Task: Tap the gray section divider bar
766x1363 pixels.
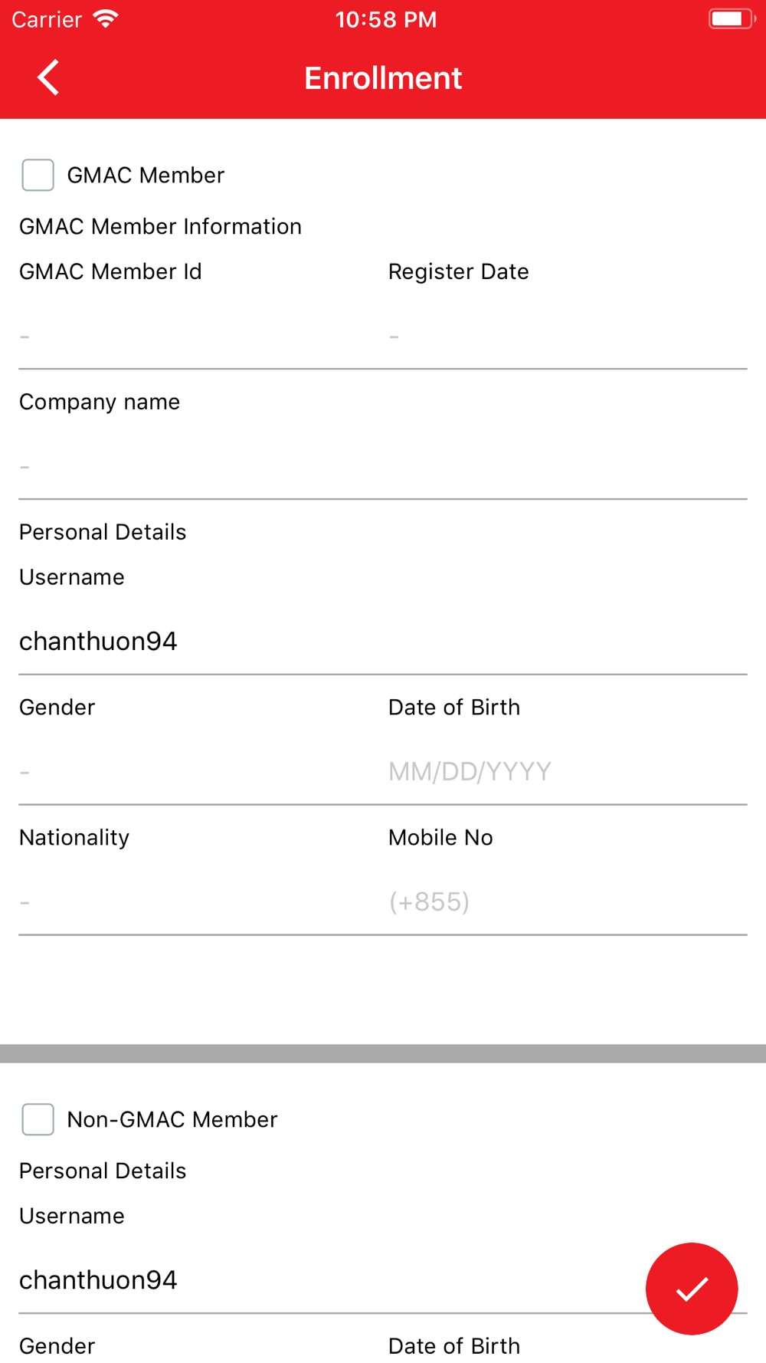Action: pos(383,1053)
